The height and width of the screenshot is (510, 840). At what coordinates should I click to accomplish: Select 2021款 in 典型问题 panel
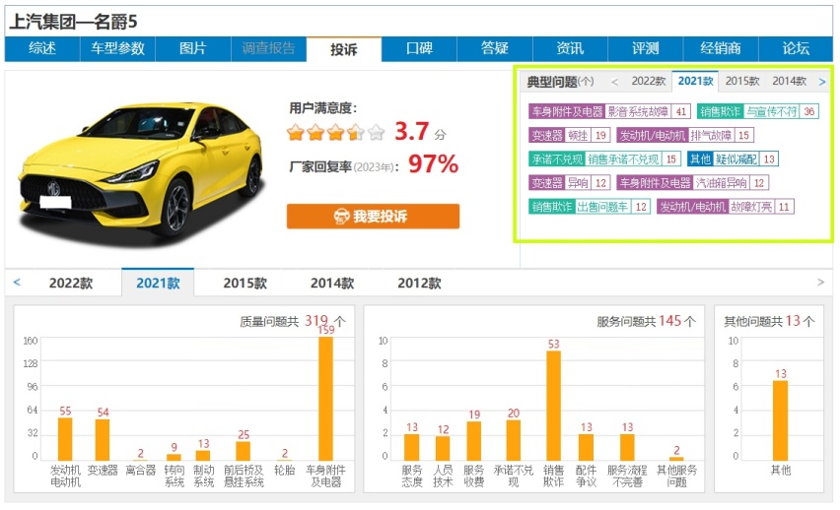click(x=695, y=81)
